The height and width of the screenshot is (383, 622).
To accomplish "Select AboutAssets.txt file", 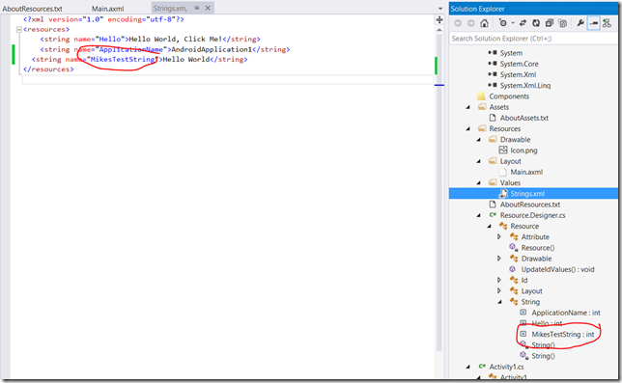I will (524, 118).
